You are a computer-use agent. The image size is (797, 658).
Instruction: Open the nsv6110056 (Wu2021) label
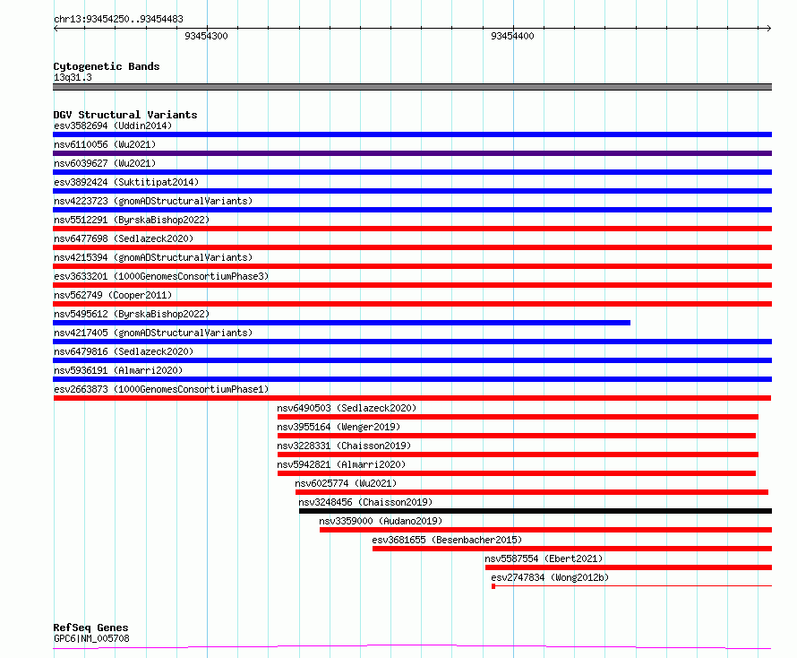pos(105,144)
